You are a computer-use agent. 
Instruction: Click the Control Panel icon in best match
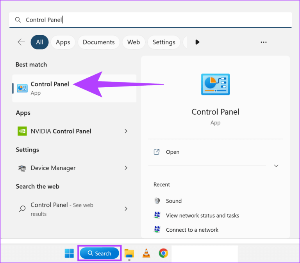tap(22, 88)
